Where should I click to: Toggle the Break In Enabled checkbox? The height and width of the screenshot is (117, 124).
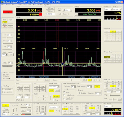point(80,93)
